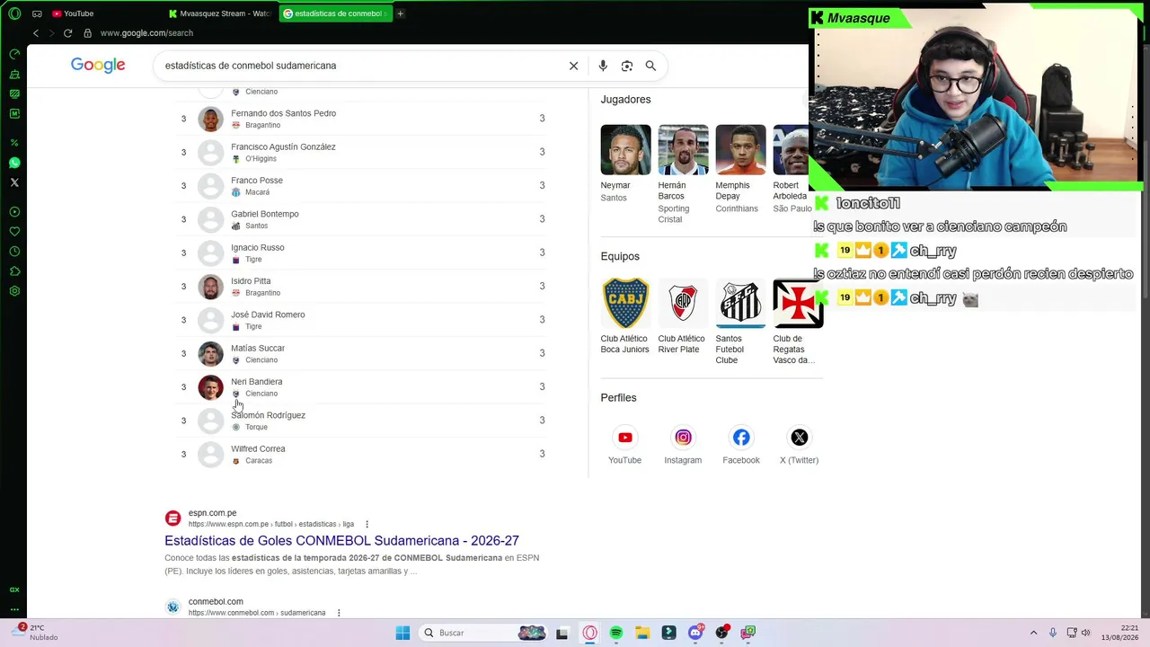Go to the Google homepage logo
This screenshot has width=1150, height=647.
pyautogui.click(x=98, y=65)
